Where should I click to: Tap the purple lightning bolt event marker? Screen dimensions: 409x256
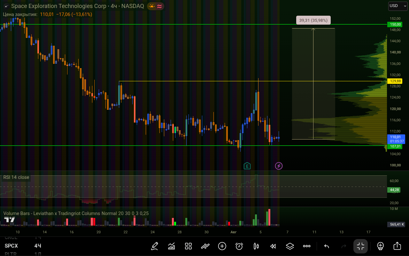(279, 166)
